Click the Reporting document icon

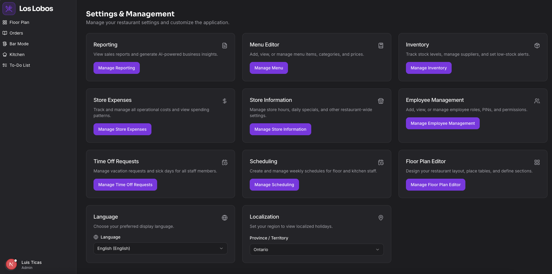(225, 46)
